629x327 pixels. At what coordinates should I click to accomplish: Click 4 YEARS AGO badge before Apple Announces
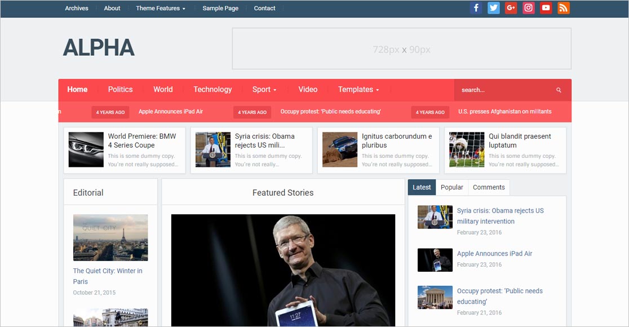point(110,112)
